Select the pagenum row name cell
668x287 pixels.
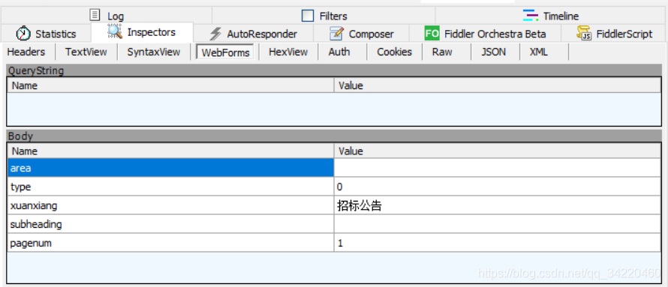(171, 243)
